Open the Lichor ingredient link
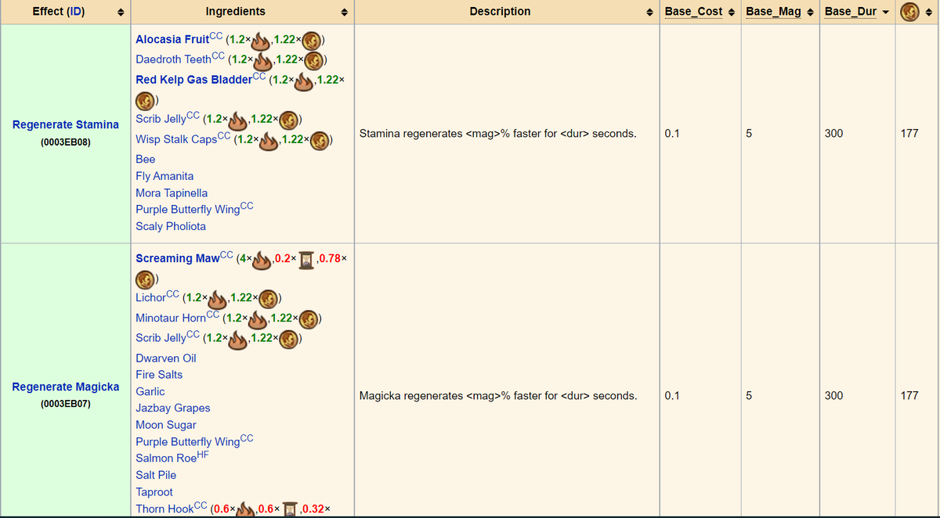The width and height of the screenshot is (940, 518). [x=150, y=298]
